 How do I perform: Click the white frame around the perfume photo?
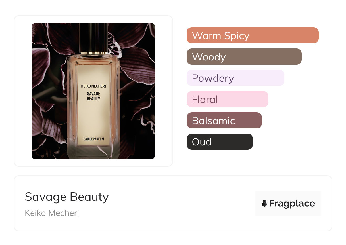point(23,91)
